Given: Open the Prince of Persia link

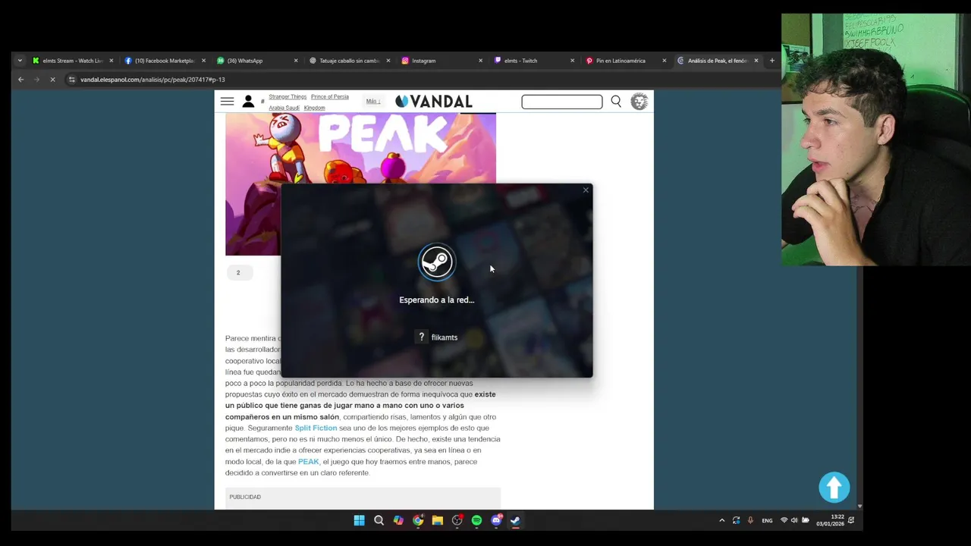Looking at the screenshot, I should (x=330, y=97).
